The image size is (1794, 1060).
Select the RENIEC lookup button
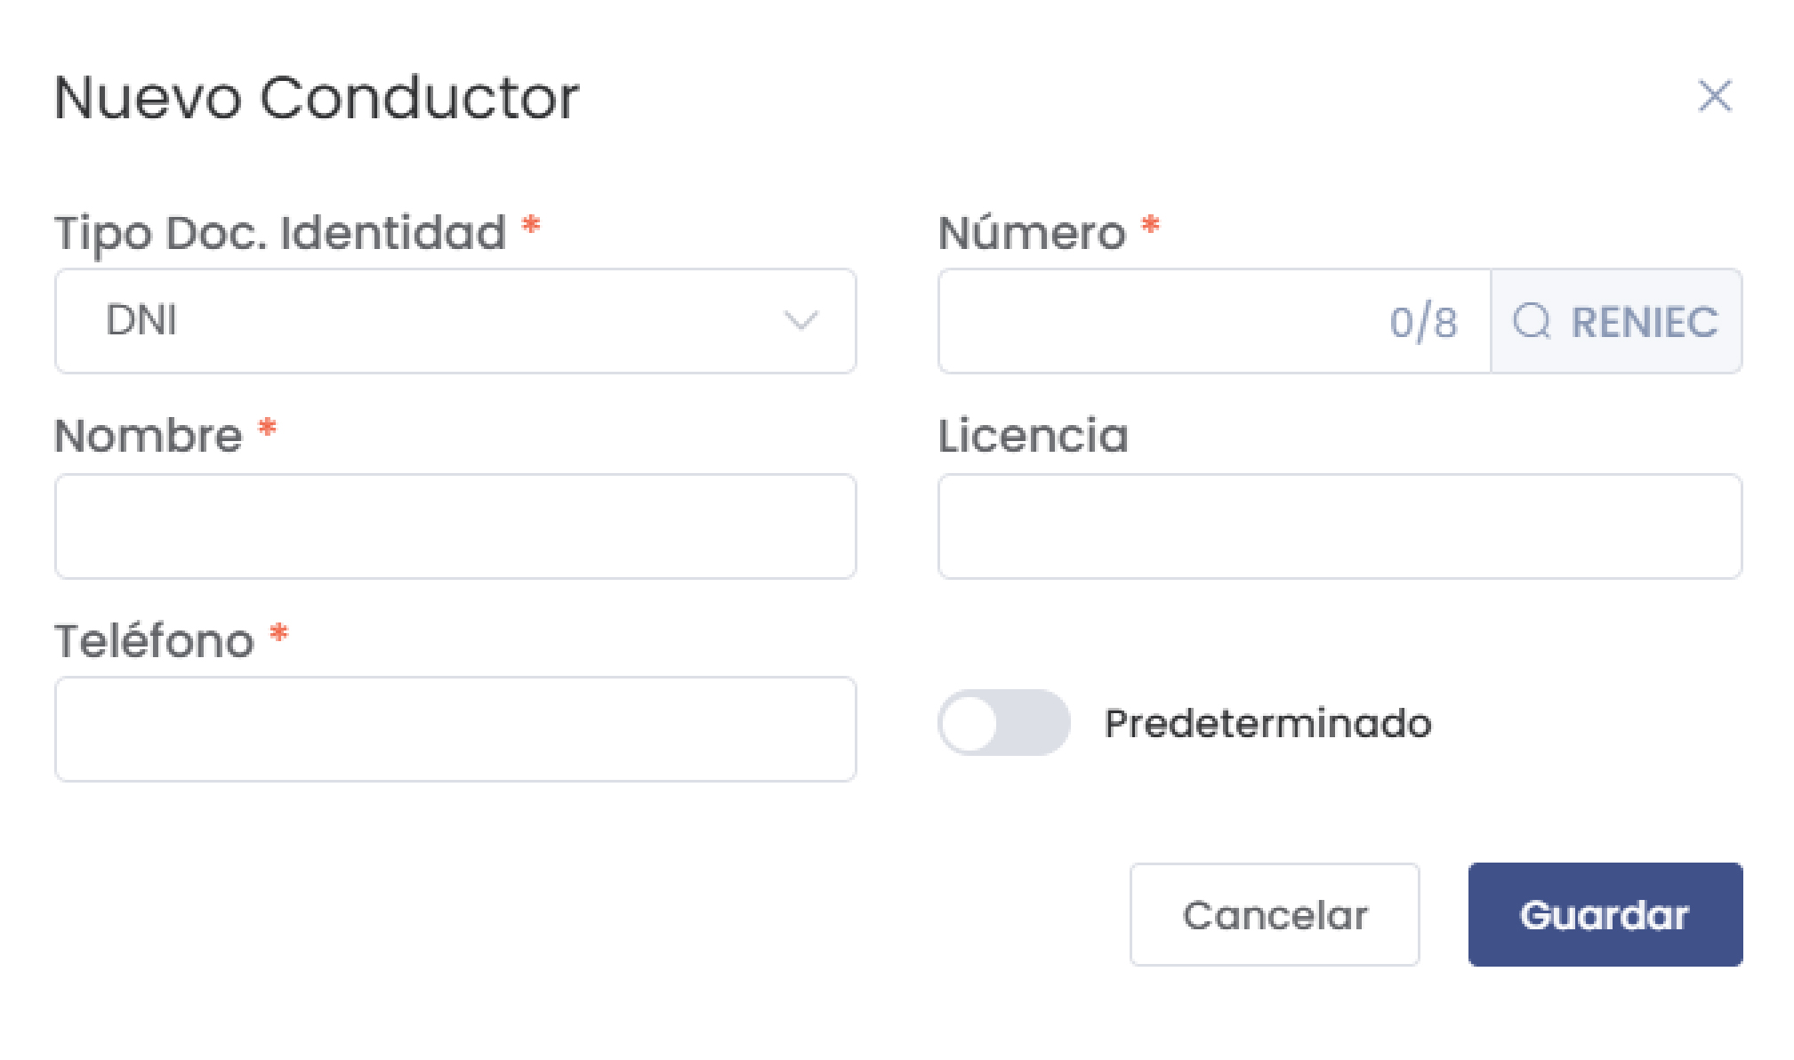point(1614,321)
